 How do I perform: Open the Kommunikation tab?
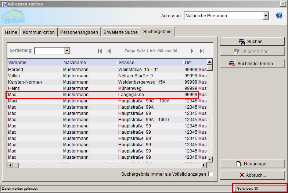pos(39,32)
